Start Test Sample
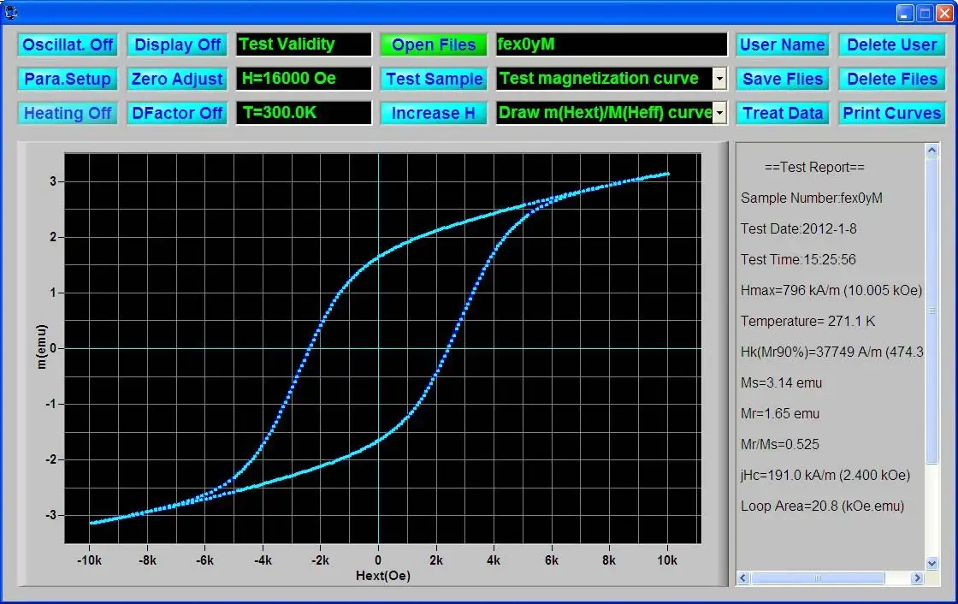The height and width of the screenshot is (604, 958). tap(433, 79)
